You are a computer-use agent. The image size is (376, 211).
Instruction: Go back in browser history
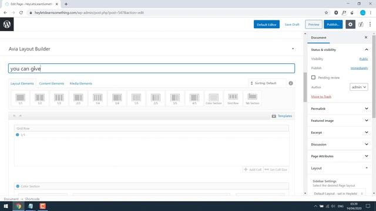tap(5, 13)
